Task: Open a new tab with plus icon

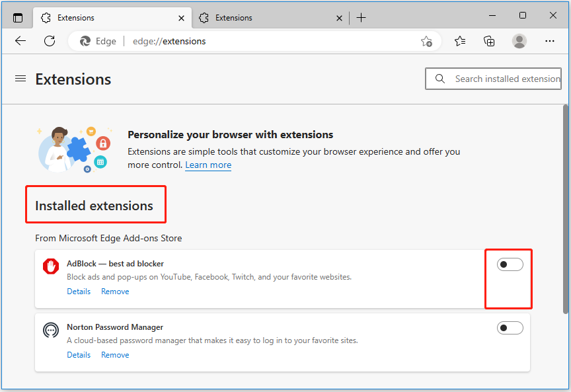Action: (x=361, y=17)
